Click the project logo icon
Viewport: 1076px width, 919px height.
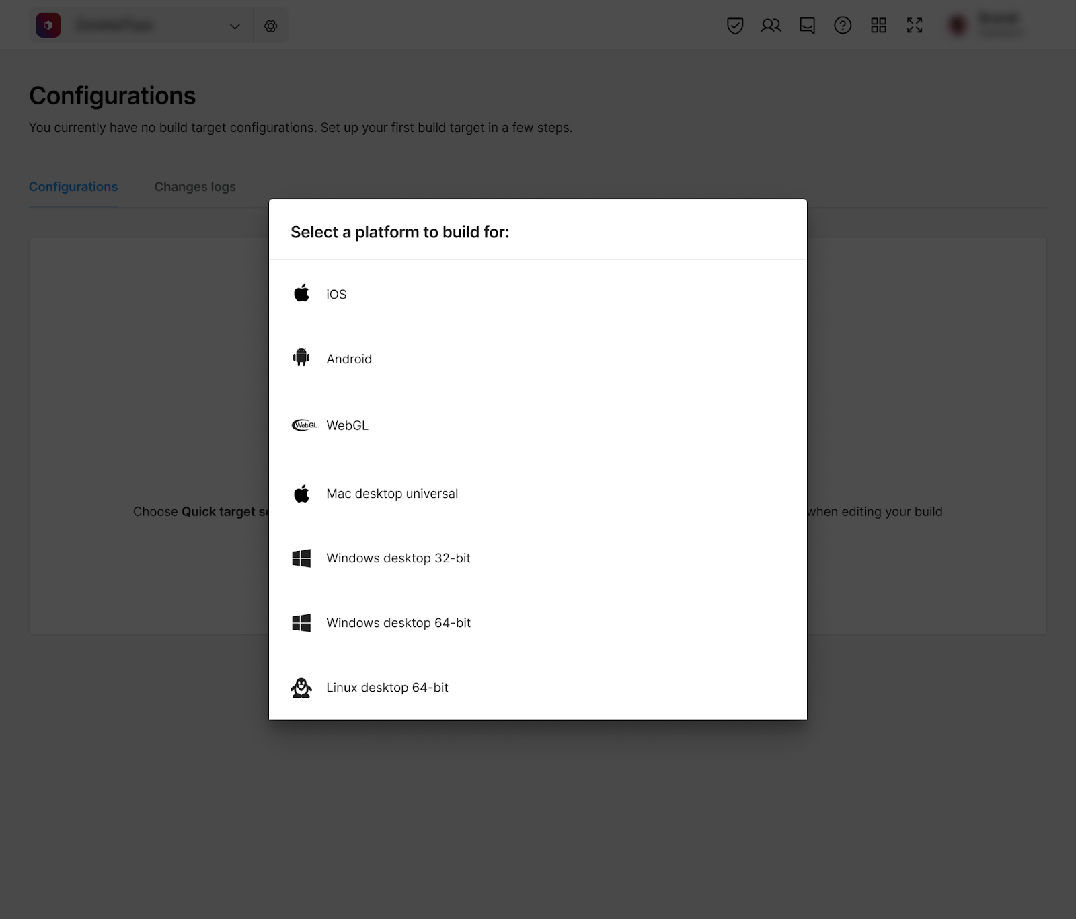pos(48,26)
